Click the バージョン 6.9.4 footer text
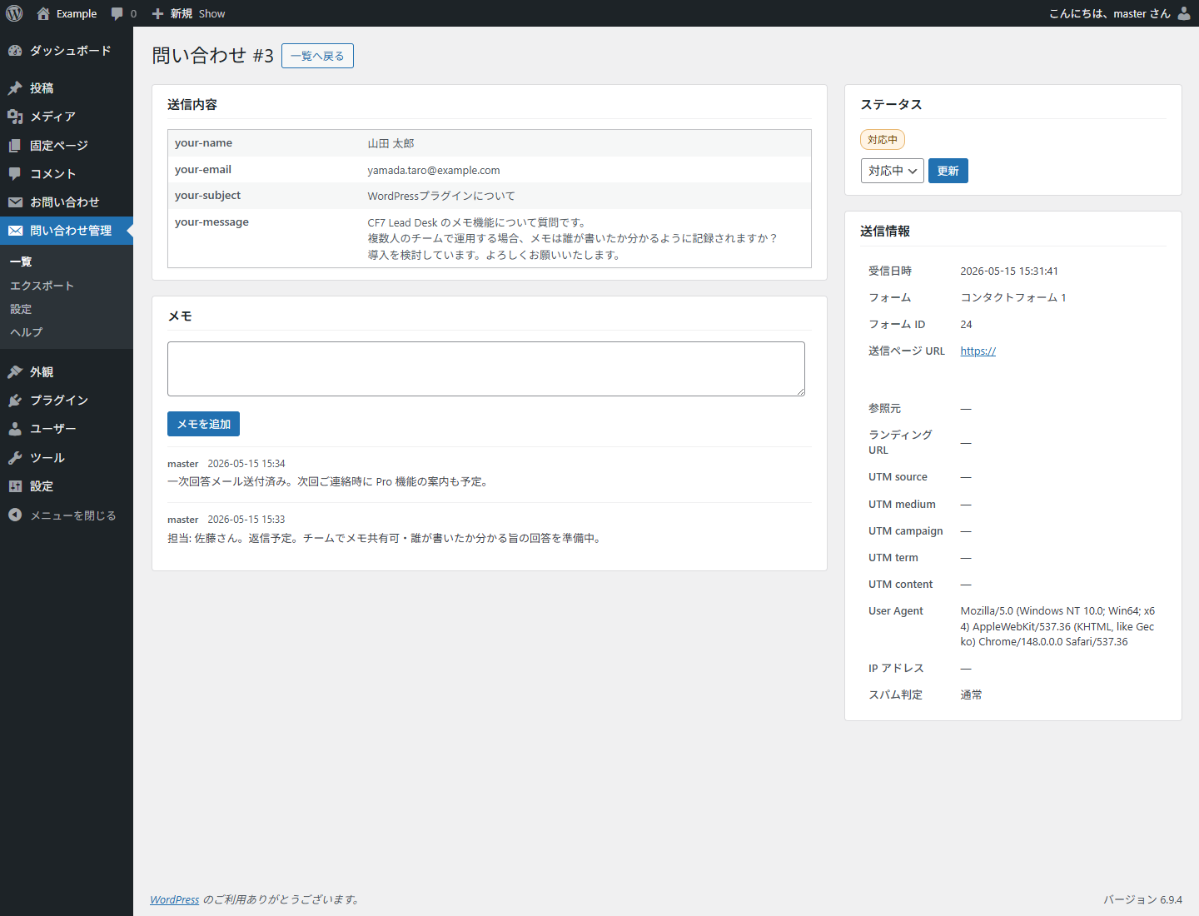The height and width of the screenshot is (916, 1199). click(x=1143, y=899)
